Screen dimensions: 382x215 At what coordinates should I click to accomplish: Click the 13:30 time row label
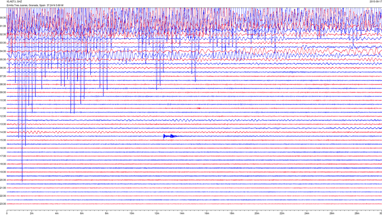(3, 124)
